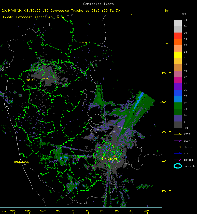Select the 0 tick on the bottom axis
Screen dimensions: 197x214
pos(73,211)
